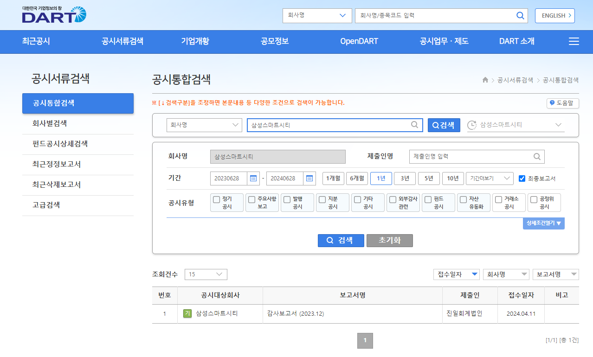
Task: Sort by 회사명 dropdown
Action: pos(506,274)
